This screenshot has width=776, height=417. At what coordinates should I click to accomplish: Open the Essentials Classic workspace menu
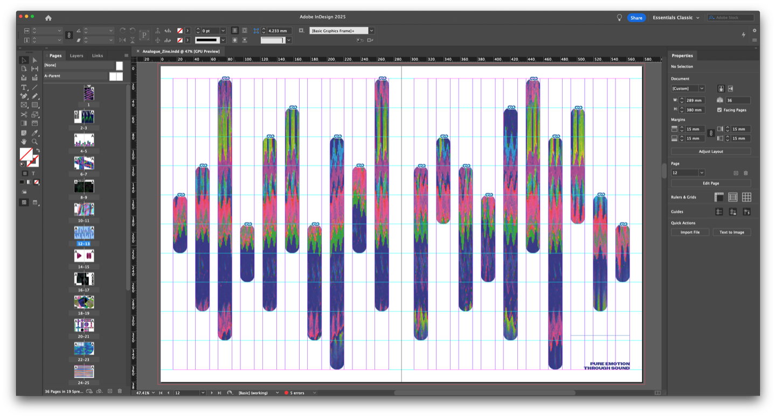[676, 18]
